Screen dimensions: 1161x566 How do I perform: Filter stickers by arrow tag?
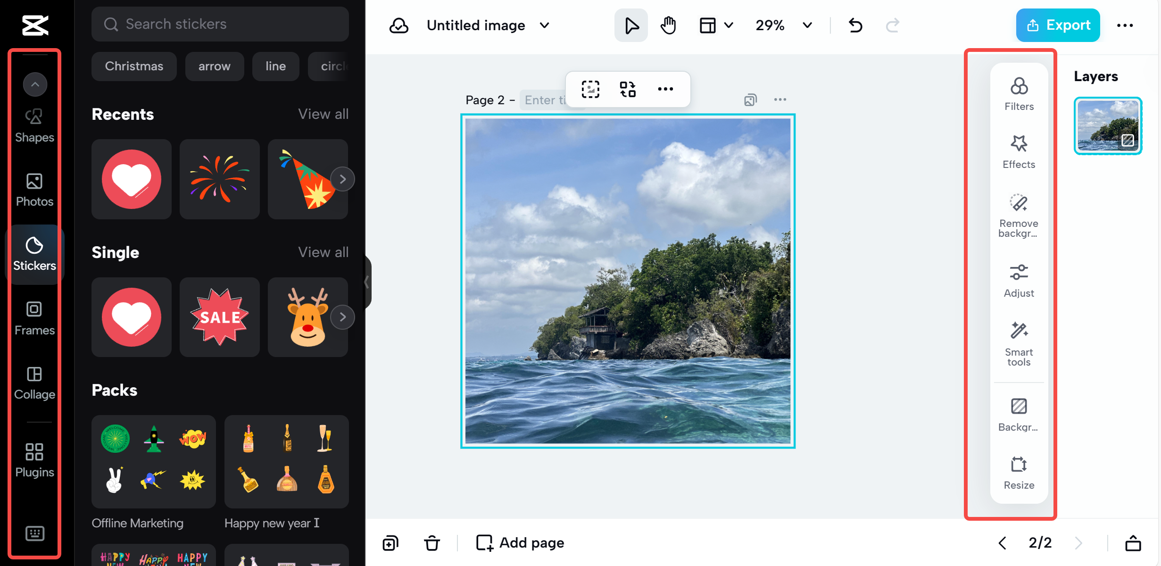(215, 66)
